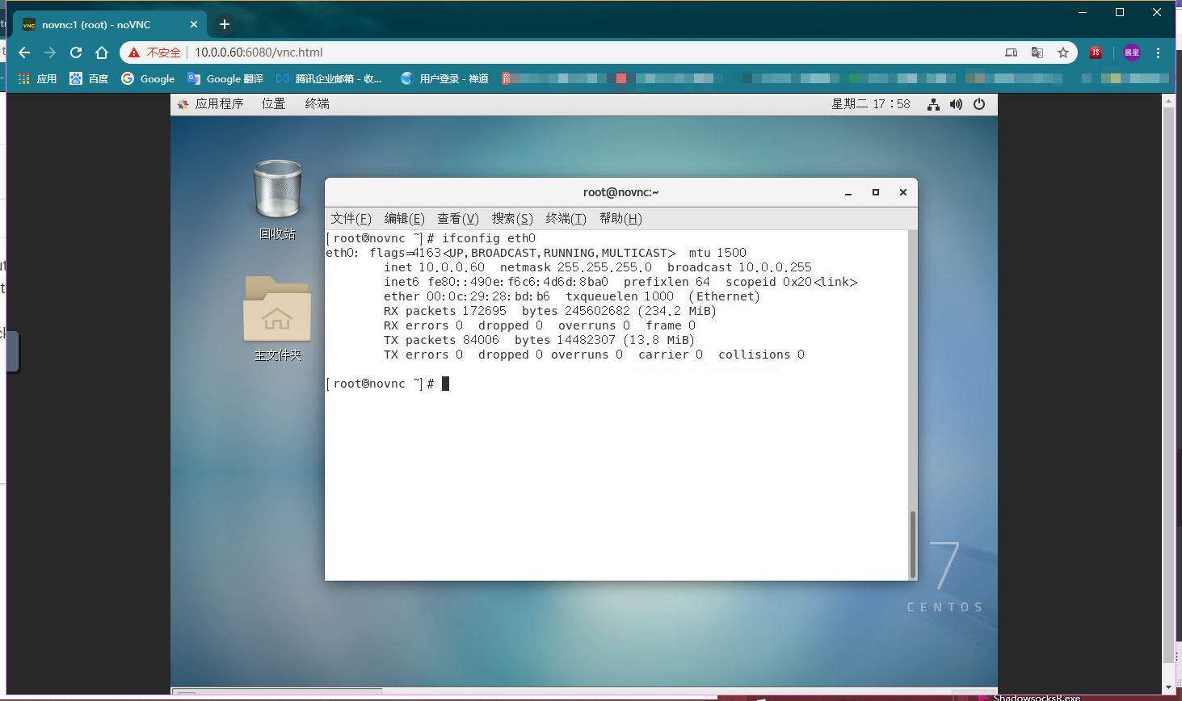Open Chrome's three-dot menu
Image resolution: width=1182 pixels, height=701 pixels.
[1159, 52]
